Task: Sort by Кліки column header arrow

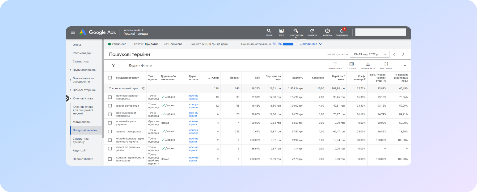Action: (209, 78)
